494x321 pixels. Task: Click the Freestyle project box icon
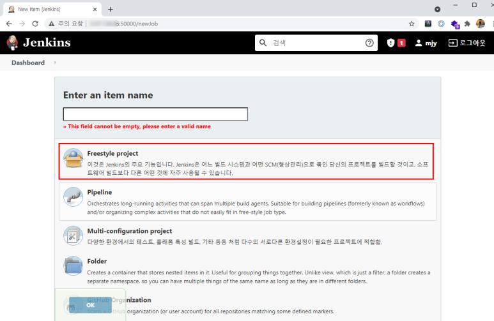[73, 158]
